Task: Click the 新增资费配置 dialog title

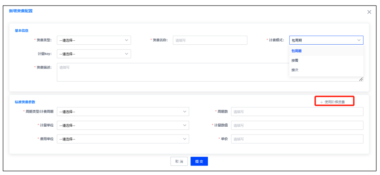Action: coord(21,11)
